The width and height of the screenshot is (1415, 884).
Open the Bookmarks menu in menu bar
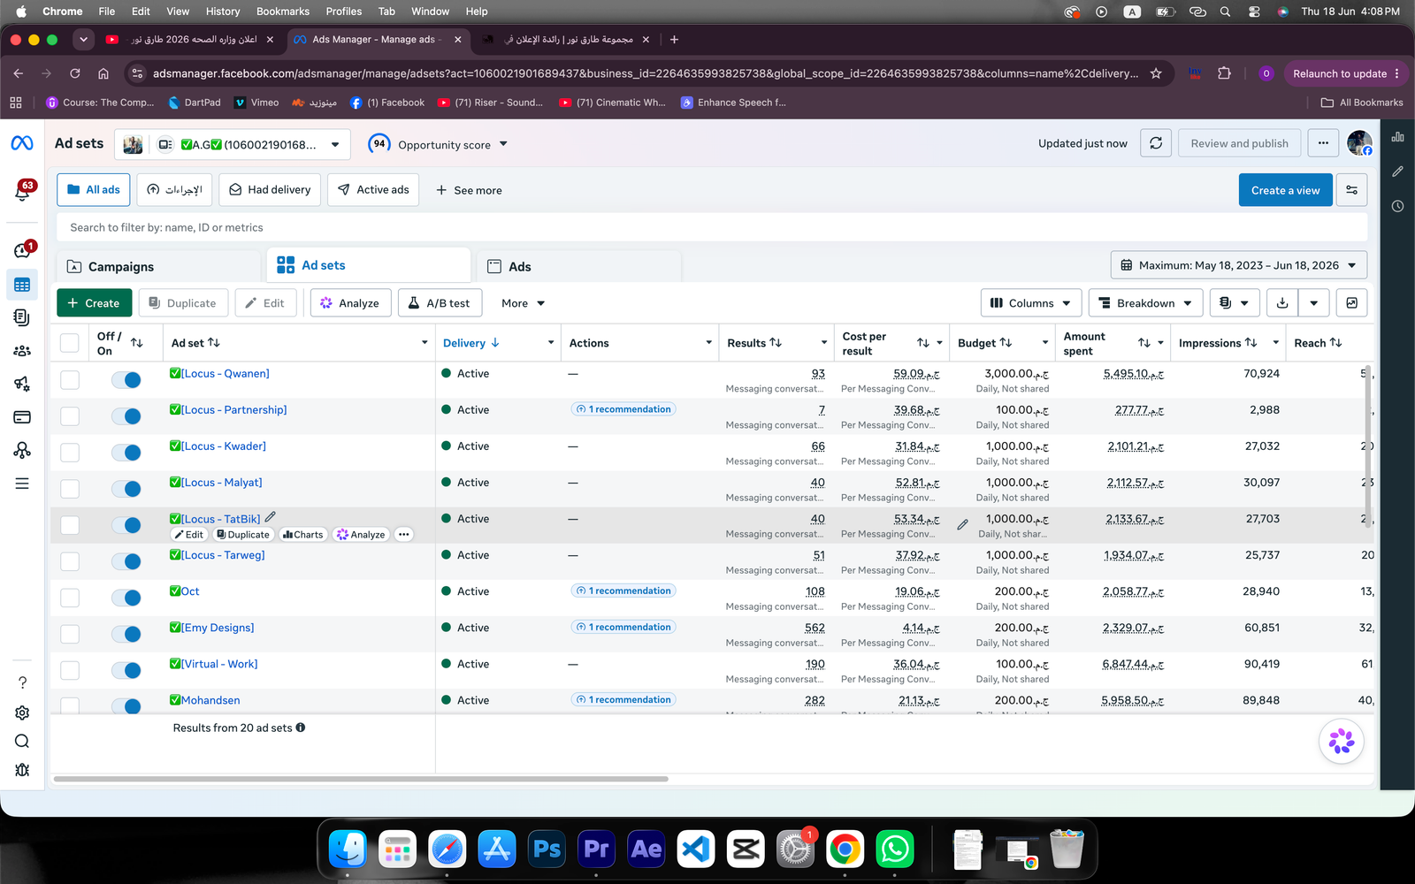(283, 11)
